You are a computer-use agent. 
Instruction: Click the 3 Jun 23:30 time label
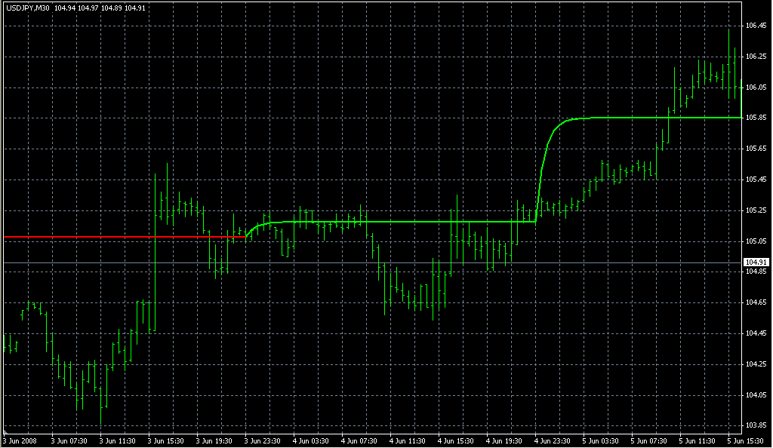click(263, 440)
